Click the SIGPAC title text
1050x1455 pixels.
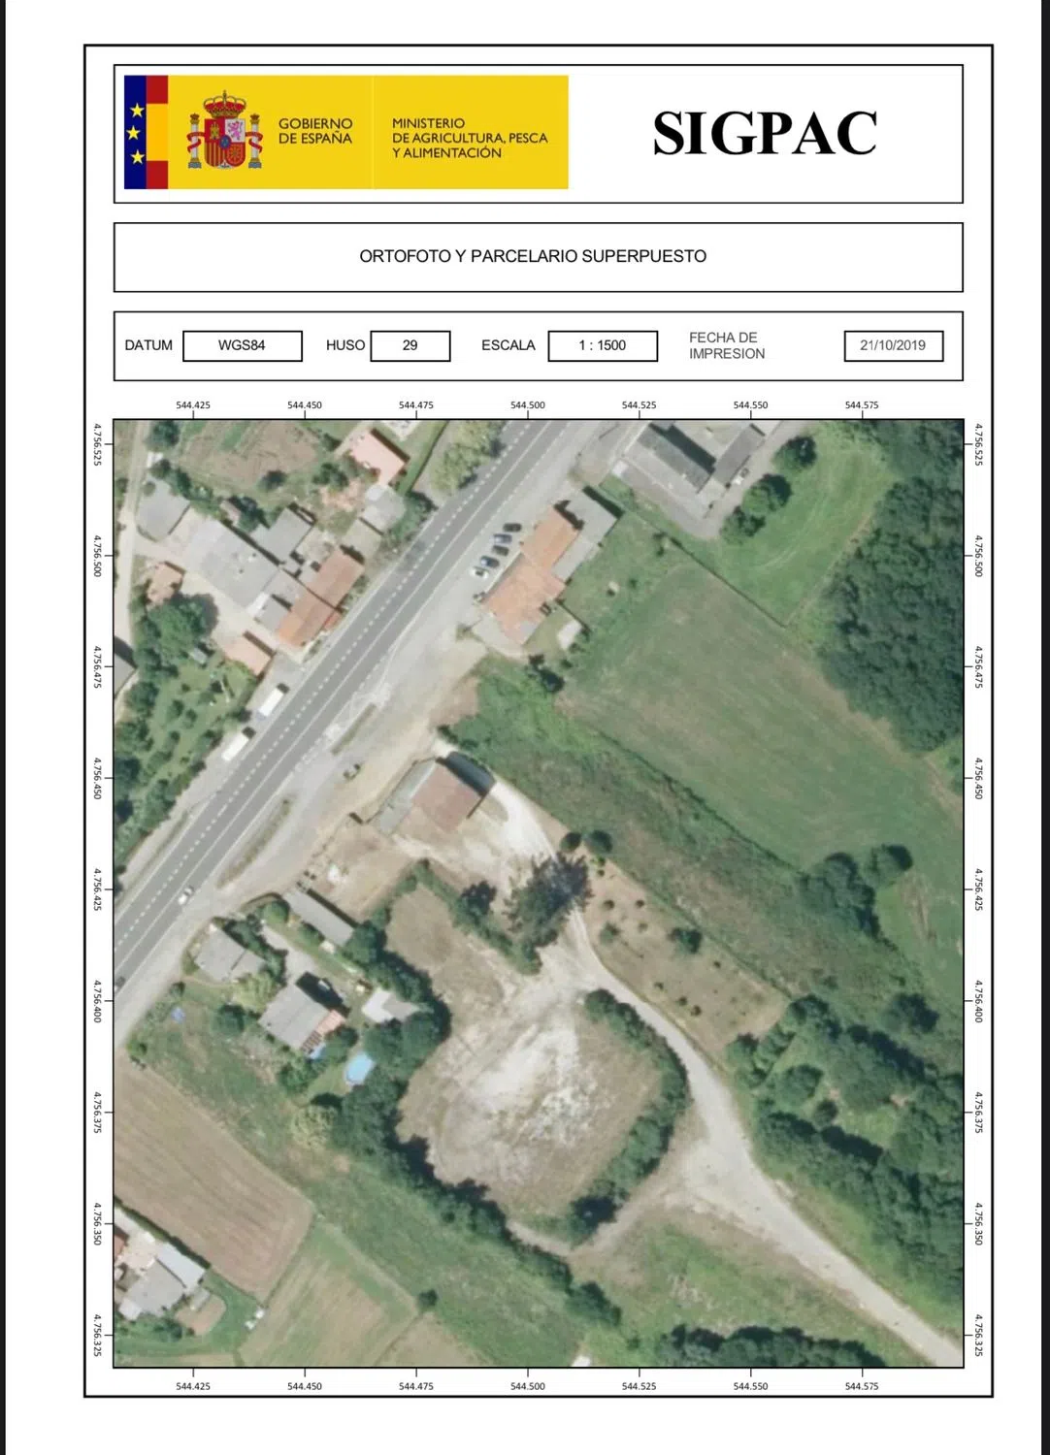point(765,133)
